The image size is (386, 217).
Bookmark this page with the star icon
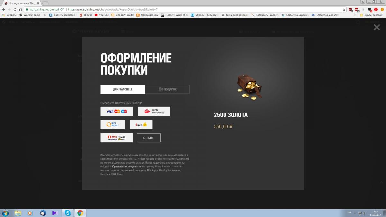click(344, 9)
